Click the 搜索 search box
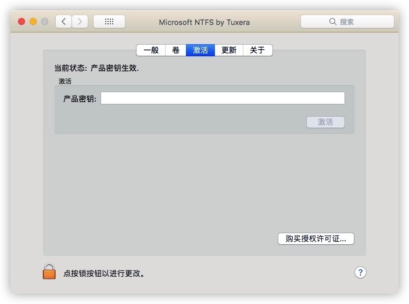The image size is (409, 304). [x=347, y=21]
